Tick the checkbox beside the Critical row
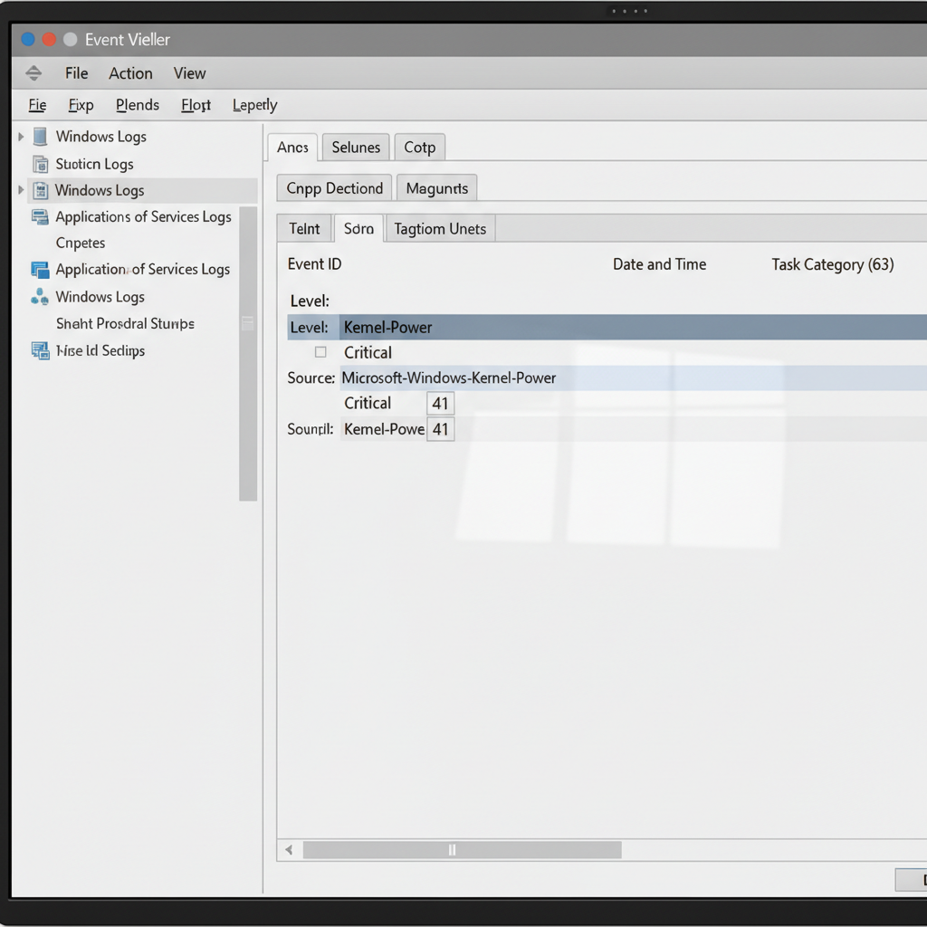Image resolution: width=927 pixels, height=927 pixels. 320,352
